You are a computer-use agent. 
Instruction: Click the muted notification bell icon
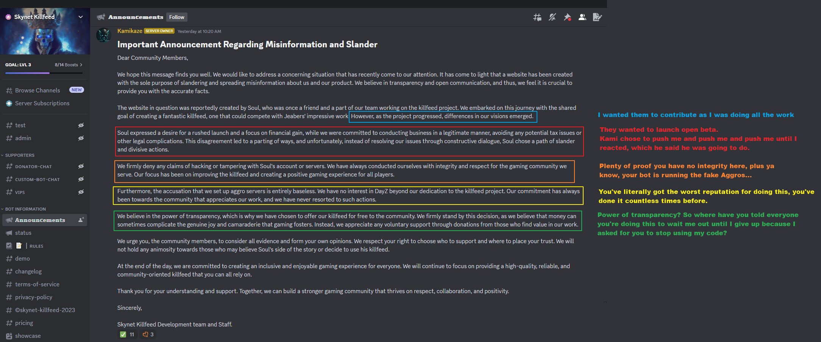[552, 17]
